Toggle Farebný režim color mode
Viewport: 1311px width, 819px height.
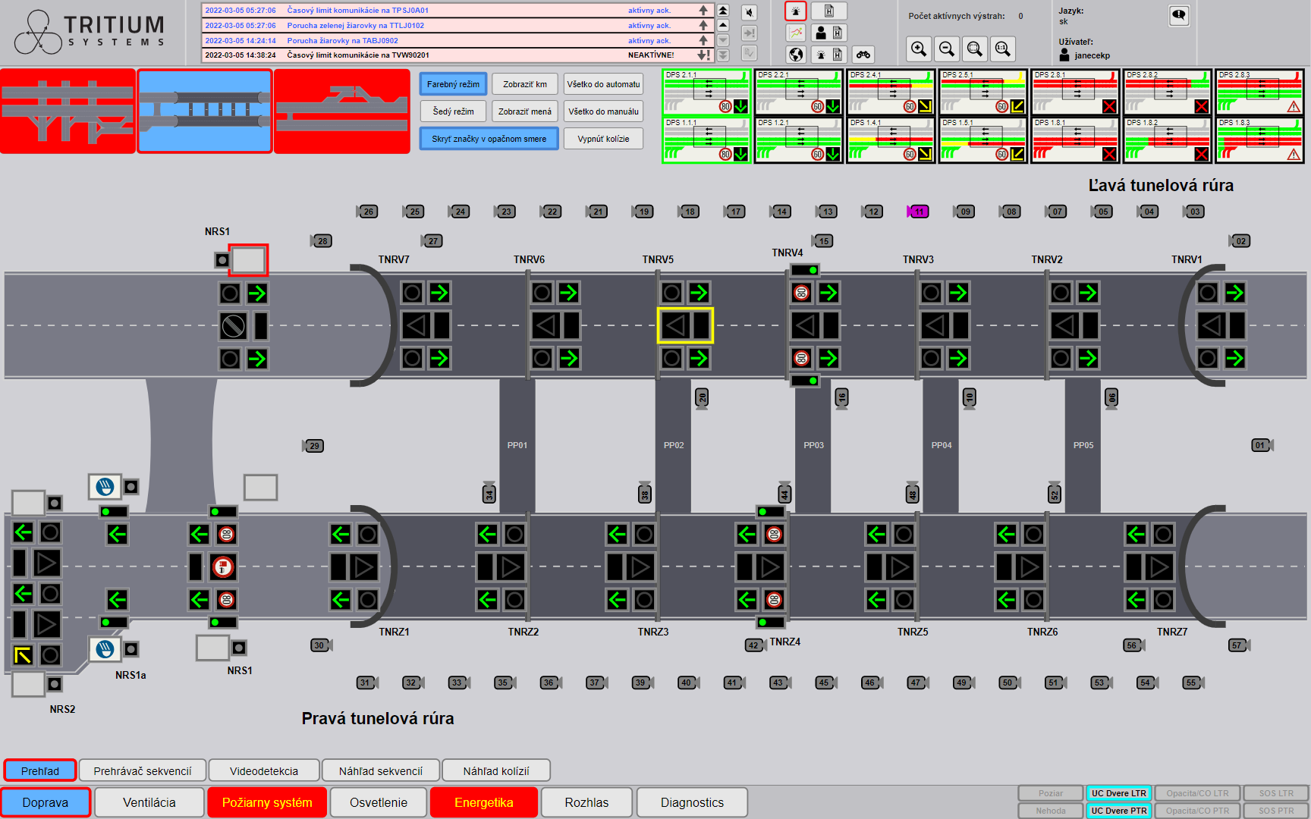(453, 84)
